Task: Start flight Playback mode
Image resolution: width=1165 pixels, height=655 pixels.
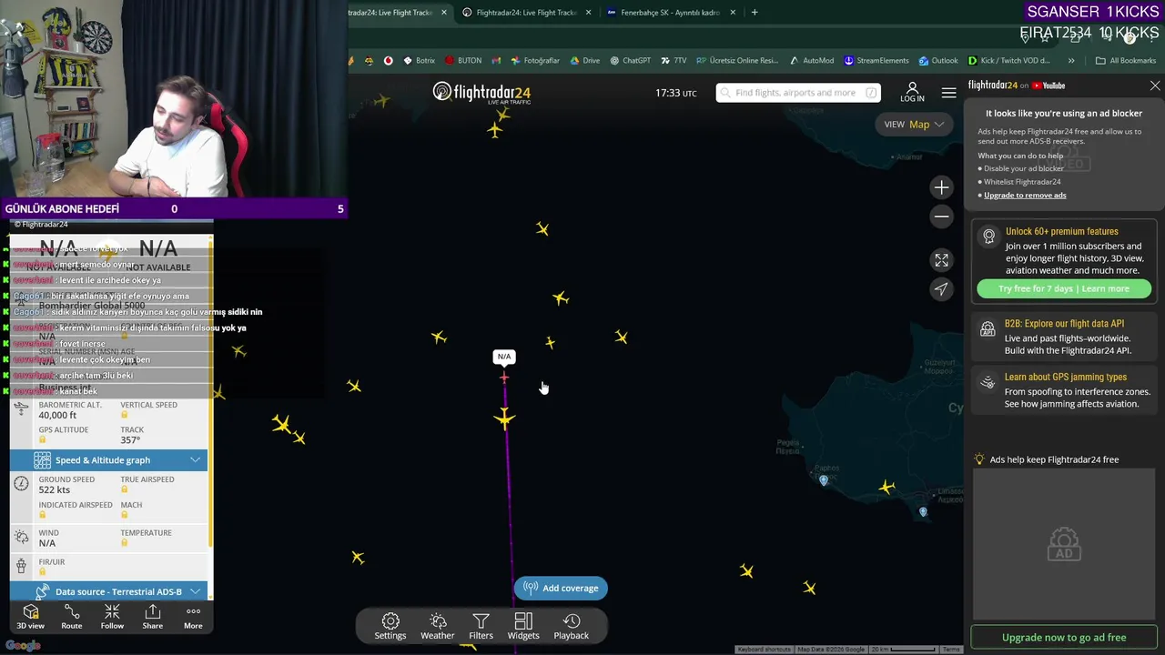Action: pyautogui.click(x=572, y=626)
